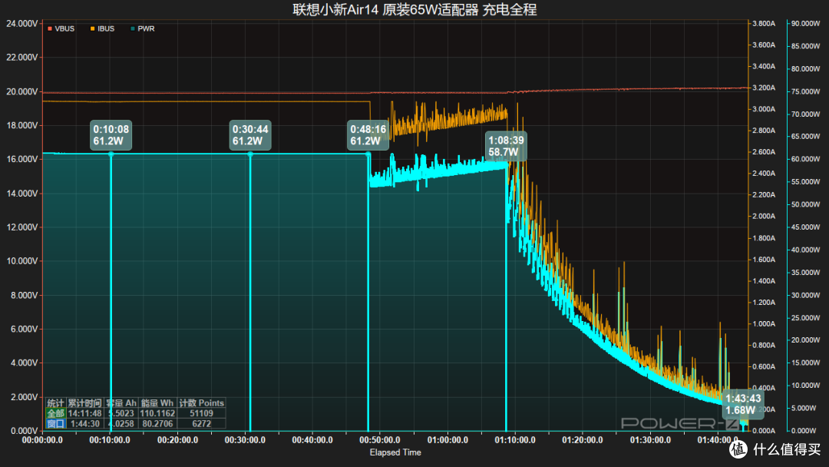This screenshot has width=829, height=467.
Task: Click the red VBUS legend color square
Action: pos(50,28)
